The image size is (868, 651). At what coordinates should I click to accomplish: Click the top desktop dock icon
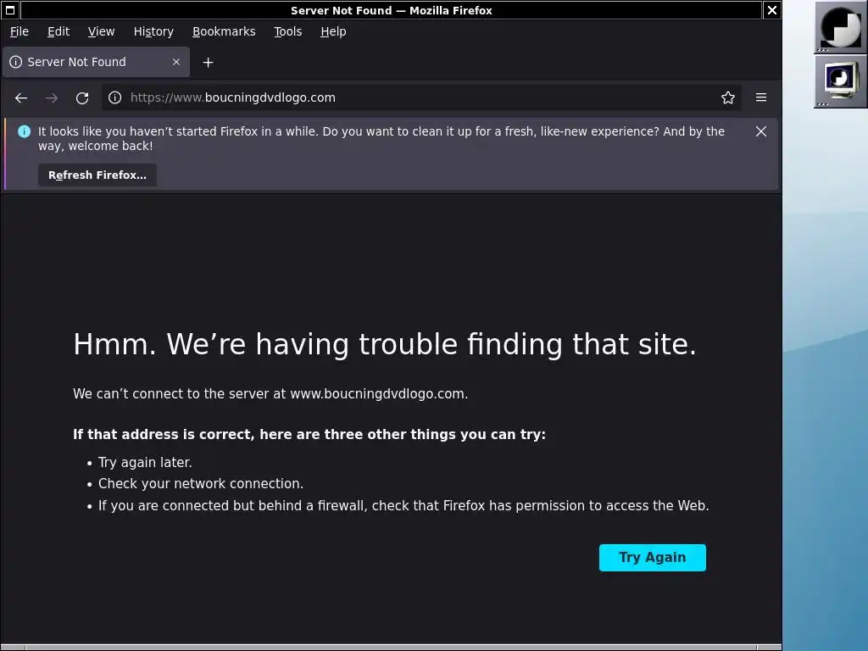pyautogui.click(x=840, y=26)
